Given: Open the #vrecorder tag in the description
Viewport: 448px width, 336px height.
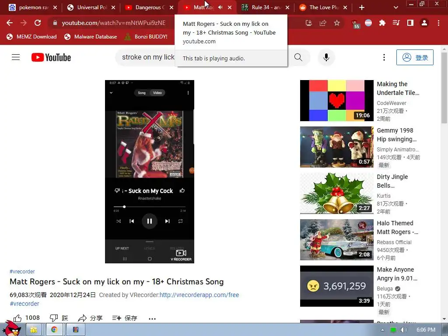Looking at the screenshot, I should [24, 304].
